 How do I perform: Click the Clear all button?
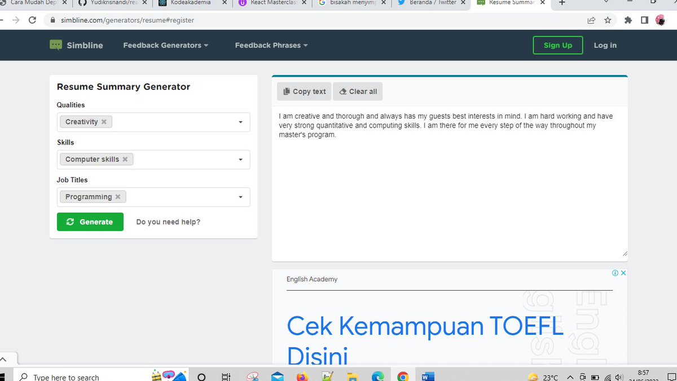358,91
